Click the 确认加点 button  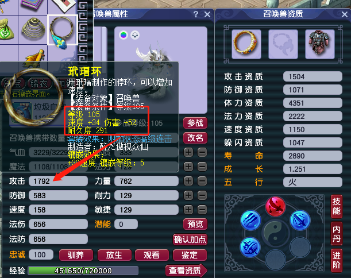pos(190,240)
